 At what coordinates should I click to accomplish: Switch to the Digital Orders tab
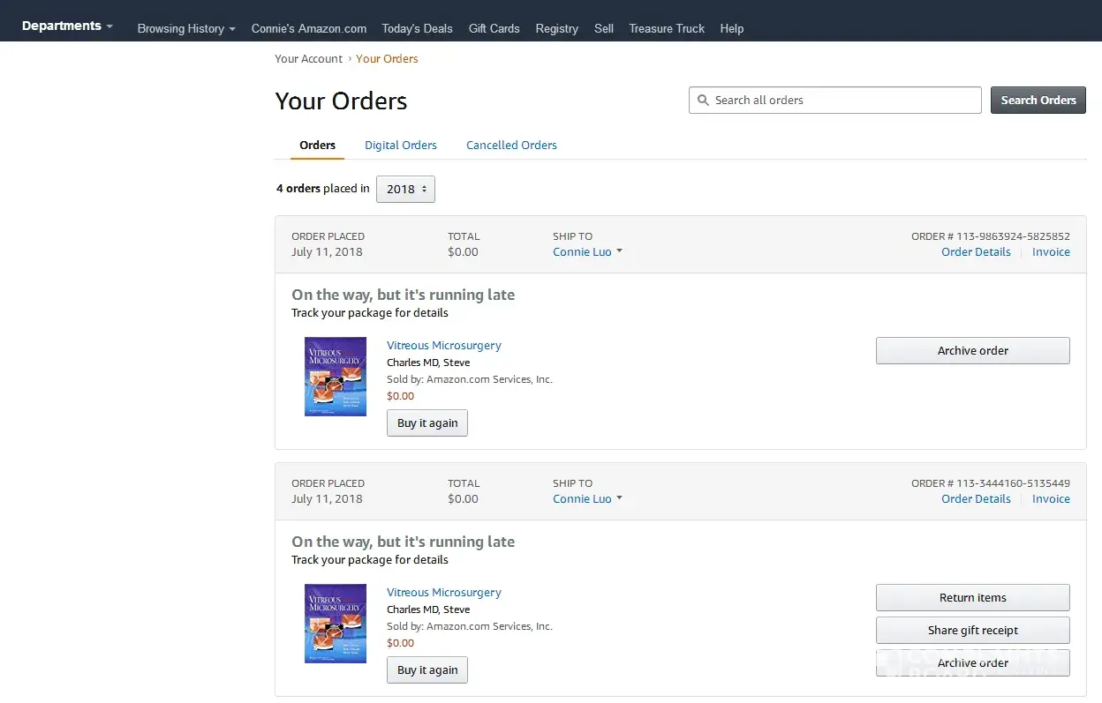(400, 146)
